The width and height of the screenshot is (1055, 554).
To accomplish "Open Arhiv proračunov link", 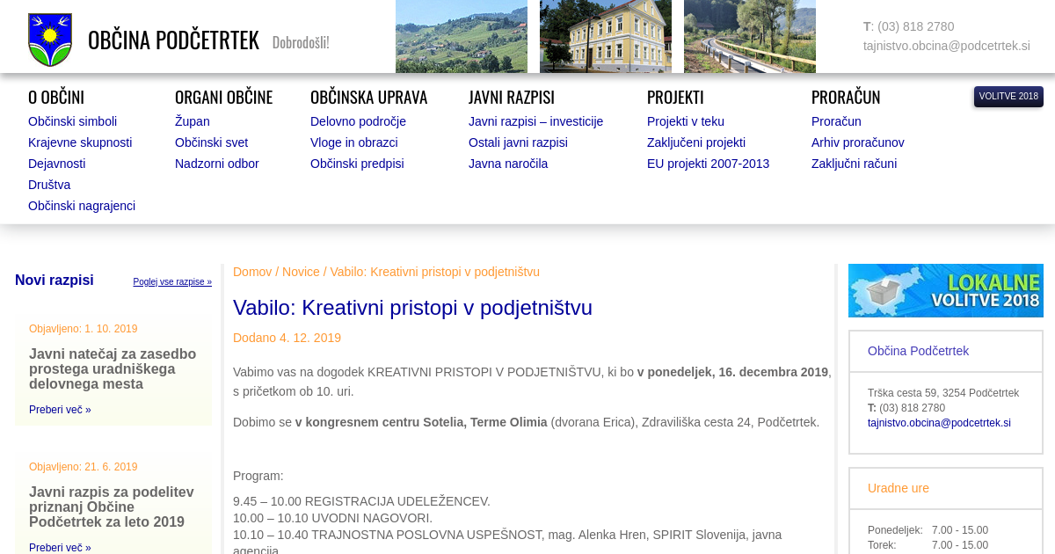I will click(x=857, y=142).
